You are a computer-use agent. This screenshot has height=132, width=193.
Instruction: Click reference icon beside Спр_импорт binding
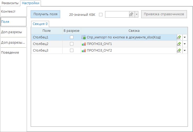[x=84, y=37]
